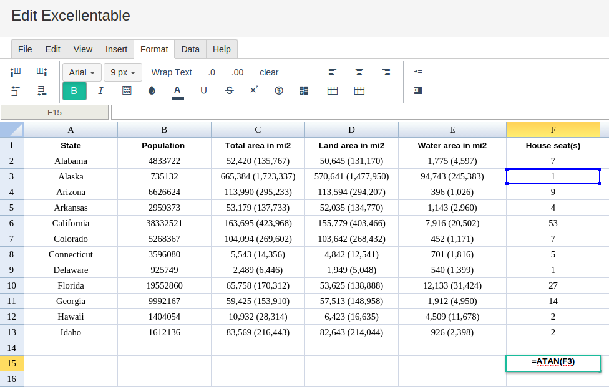Toggle the Bold formatting button
The width and height of the screenshot is (609, 387).
[x=74, y=91]
